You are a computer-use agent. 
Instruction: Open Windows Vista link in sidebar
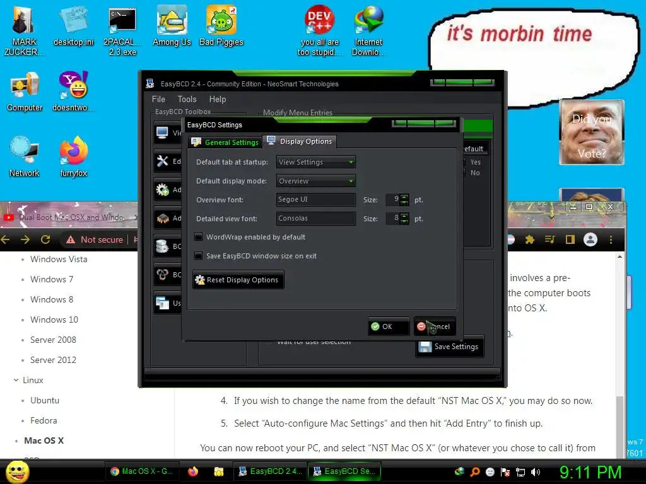coord(59,259)
